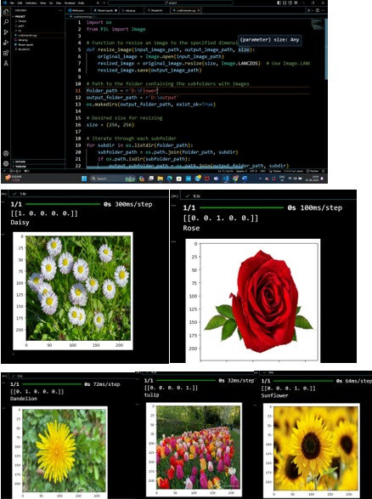Click the Split Editor icon

click(x=318, y=10)
